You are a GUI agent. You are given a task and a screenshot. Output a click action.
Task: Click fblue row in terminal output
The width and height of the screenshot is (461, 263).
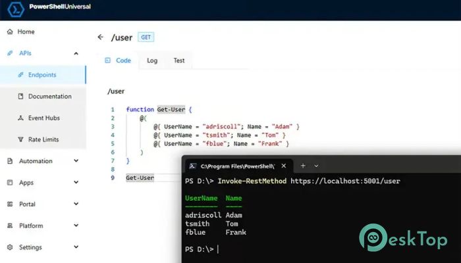pyautogui.click(x=216, y=232)
